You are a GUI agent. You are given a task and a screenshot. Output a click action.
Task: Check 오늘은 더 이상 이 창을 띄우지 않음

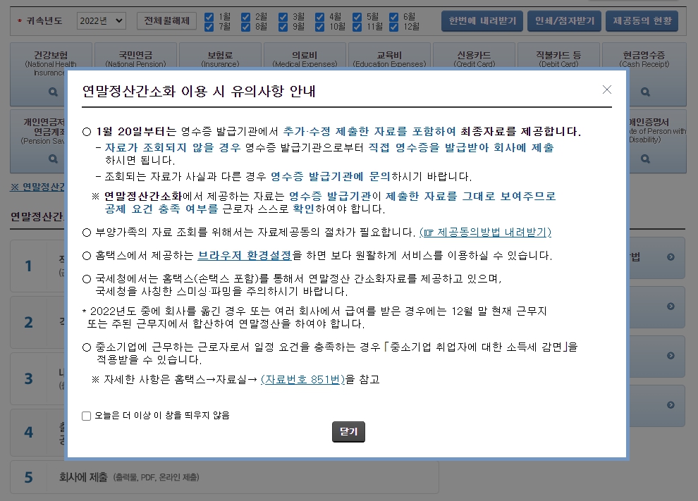(x=86, y=416)
